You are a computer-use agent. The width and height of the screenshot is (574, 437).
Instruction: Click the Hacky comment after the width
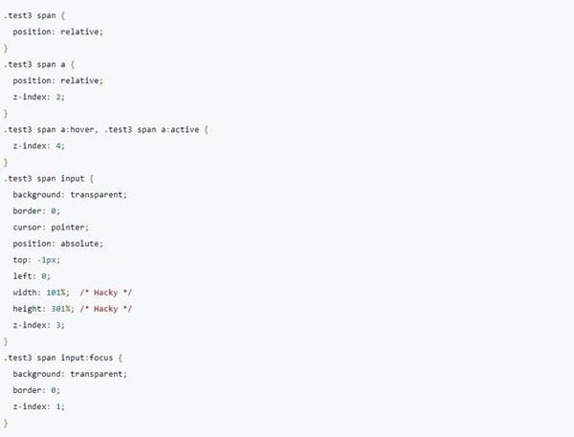tap(106, 293)
